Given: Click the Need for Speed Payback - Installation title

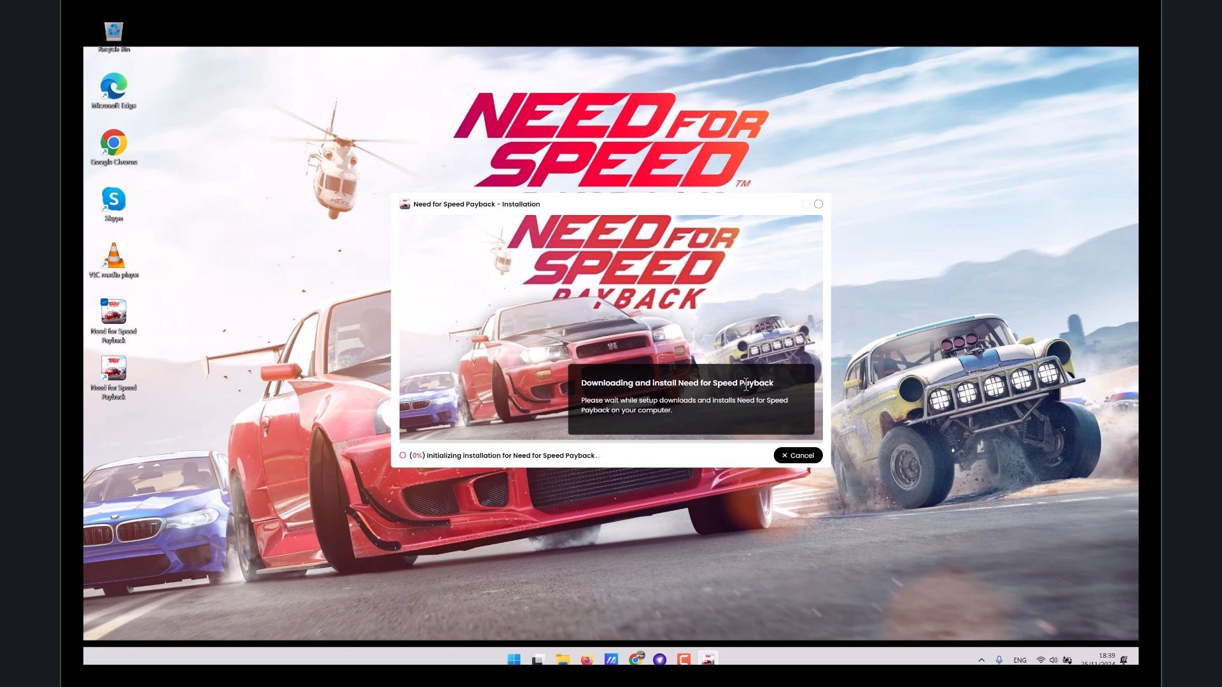Looking at the screenshot, I should pos(477,204).
